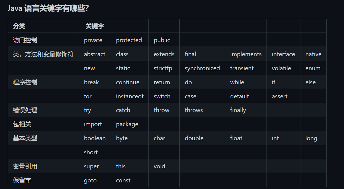Select the 'volatile' keyword cell
Screen dimensions: 344x189
281,68
